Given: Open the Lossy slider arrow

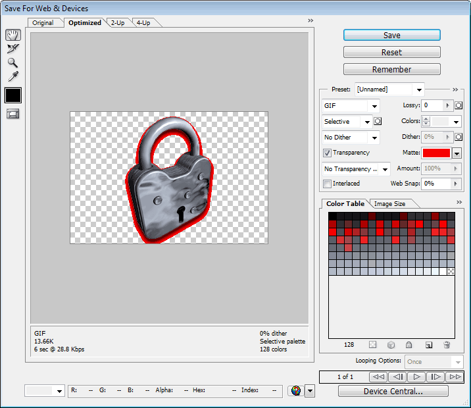Looking at the screenshot, I should 447,105.
